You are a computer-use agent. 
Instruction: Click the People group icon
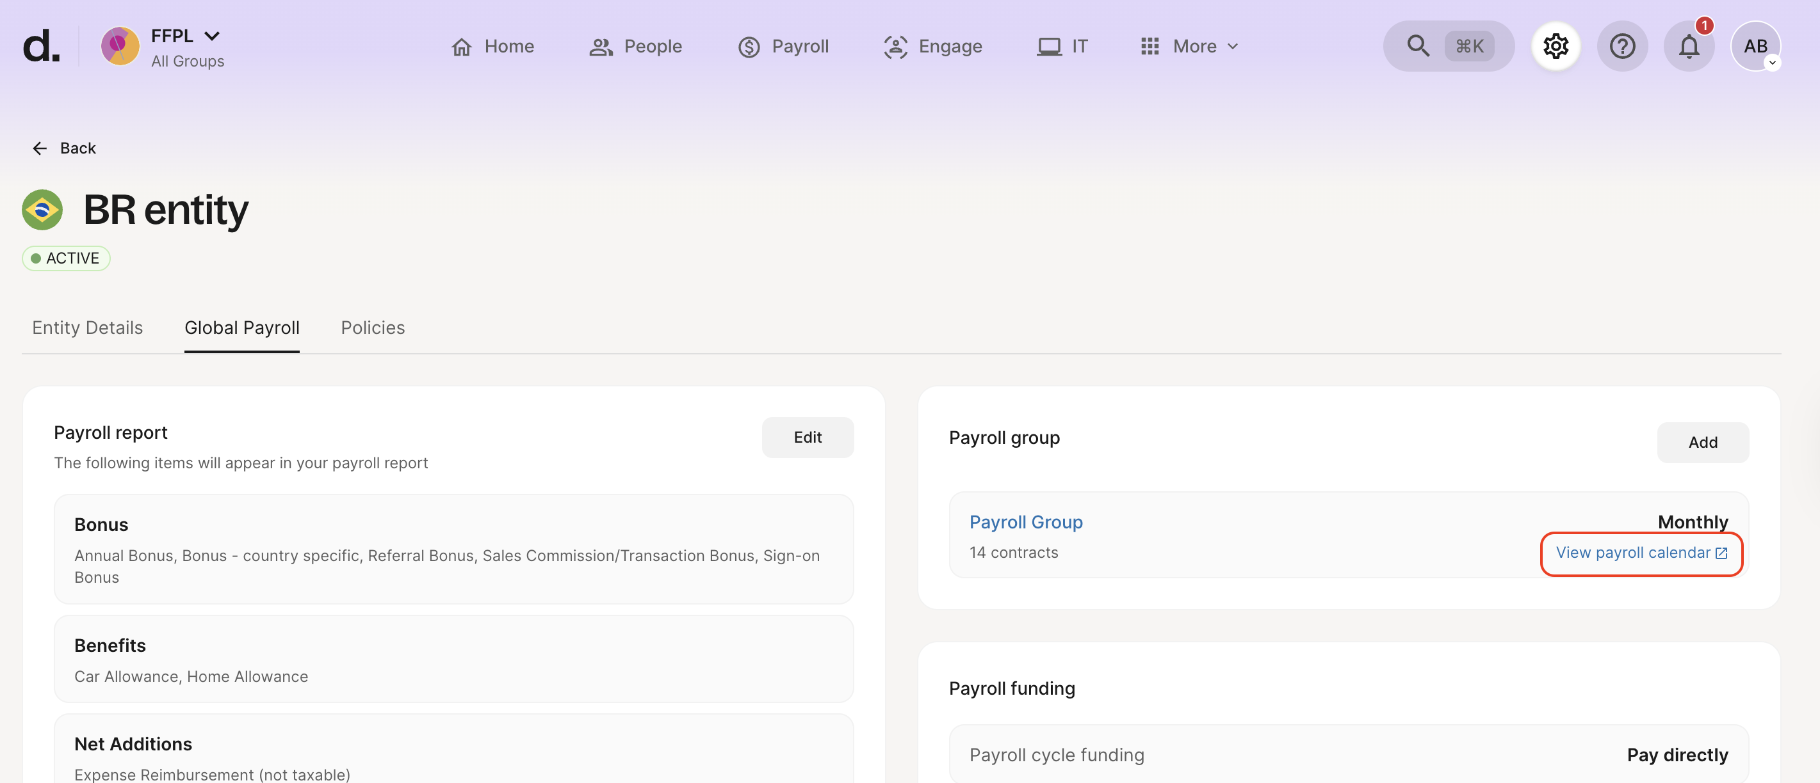click(601, 47)
